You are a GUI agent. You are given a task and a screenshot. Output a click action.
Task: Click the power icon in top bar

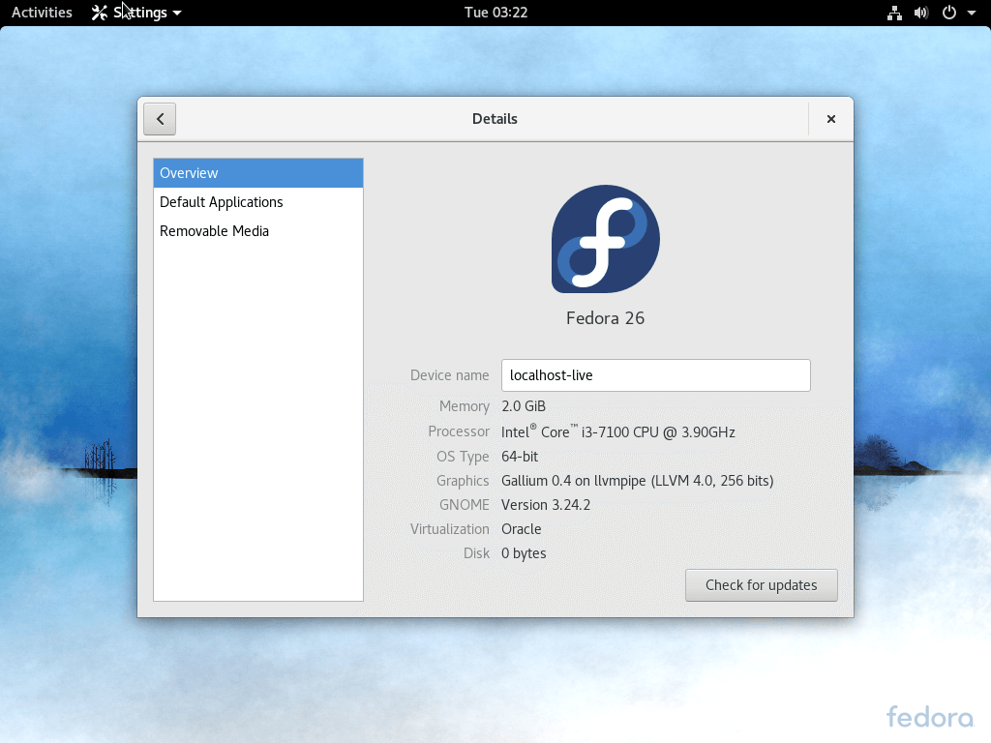click(x=949, y=13)
